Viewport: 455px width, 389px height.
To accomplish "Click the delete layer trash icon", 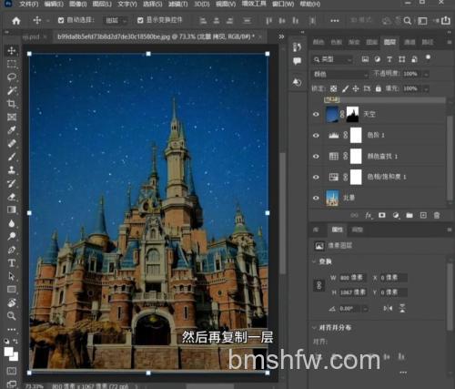I will [437, 215].
